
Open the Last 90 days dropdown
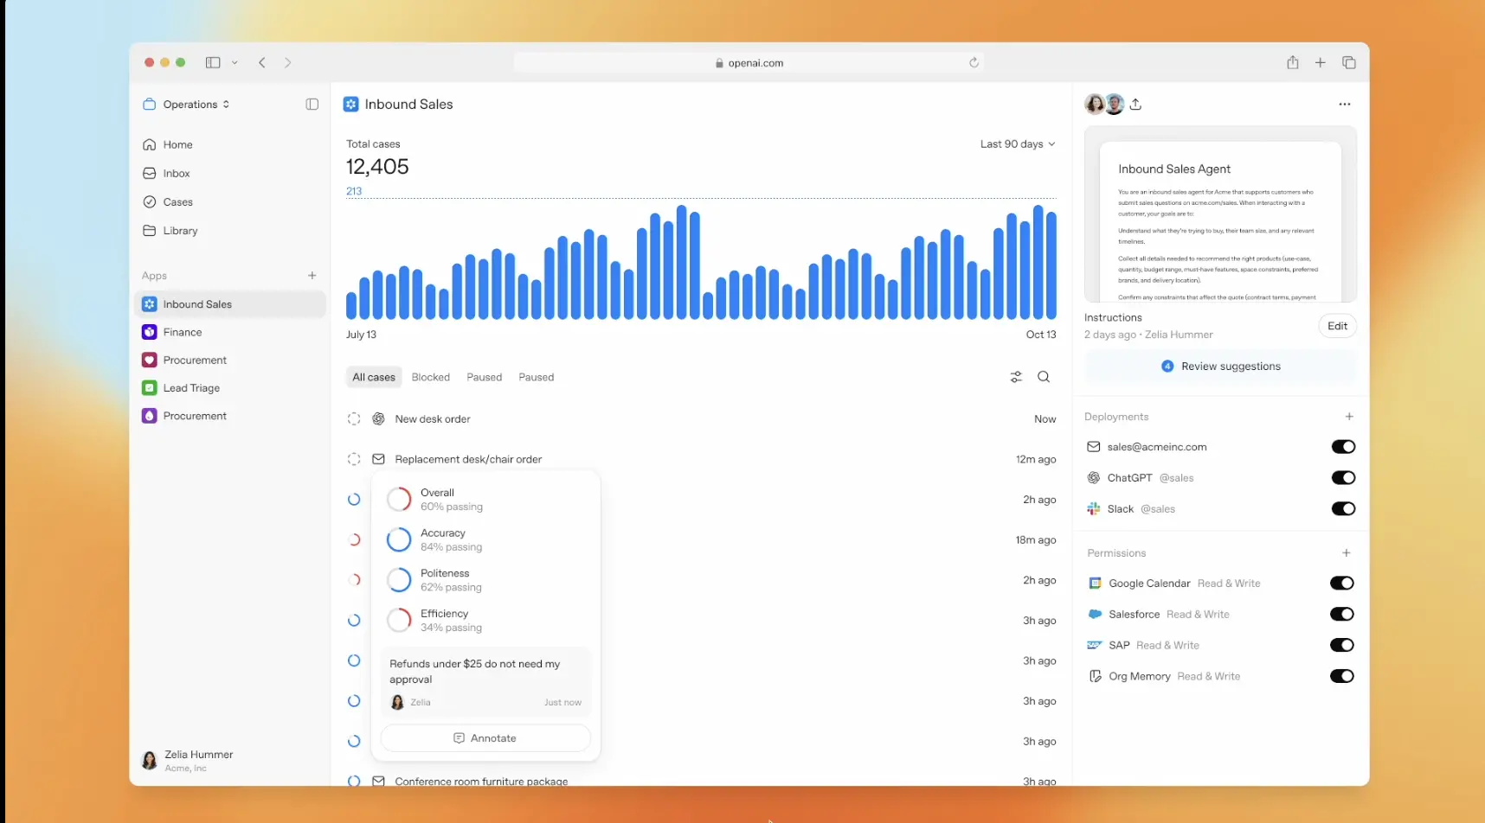coord(1017,144)
